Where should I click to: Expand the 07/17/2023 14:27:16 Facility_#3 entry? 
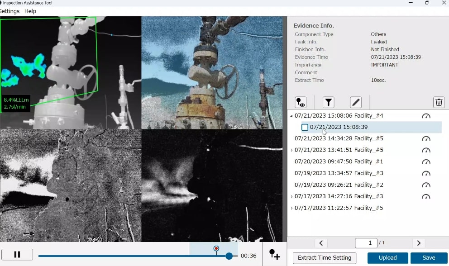point(291,197)
